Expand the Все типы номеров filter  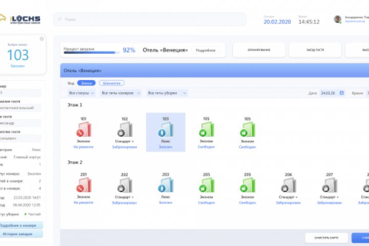(121, 93)
